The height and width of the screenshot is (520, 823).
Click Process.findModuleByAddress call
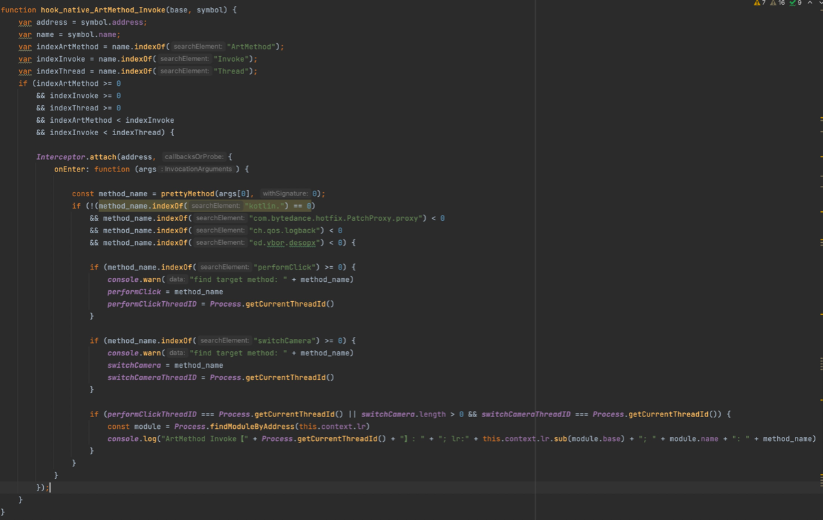point(234,427)
